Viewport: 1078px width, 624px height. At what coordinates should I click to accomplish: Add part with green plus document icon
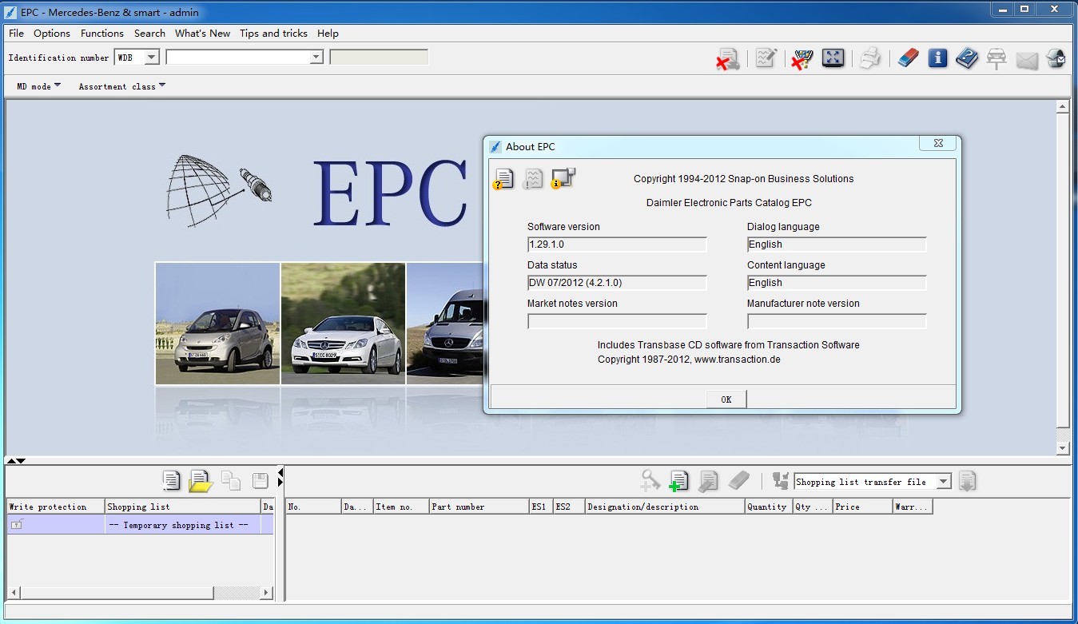678,480
